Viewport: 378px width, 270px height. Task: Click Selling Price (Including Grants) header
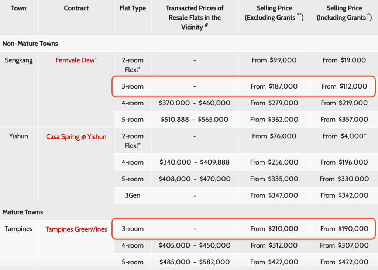[x=344, y=13]
